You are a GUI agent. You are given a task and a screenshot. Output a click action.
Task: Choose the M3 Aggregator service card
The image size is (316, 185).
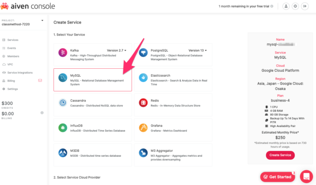click(173, 155)
